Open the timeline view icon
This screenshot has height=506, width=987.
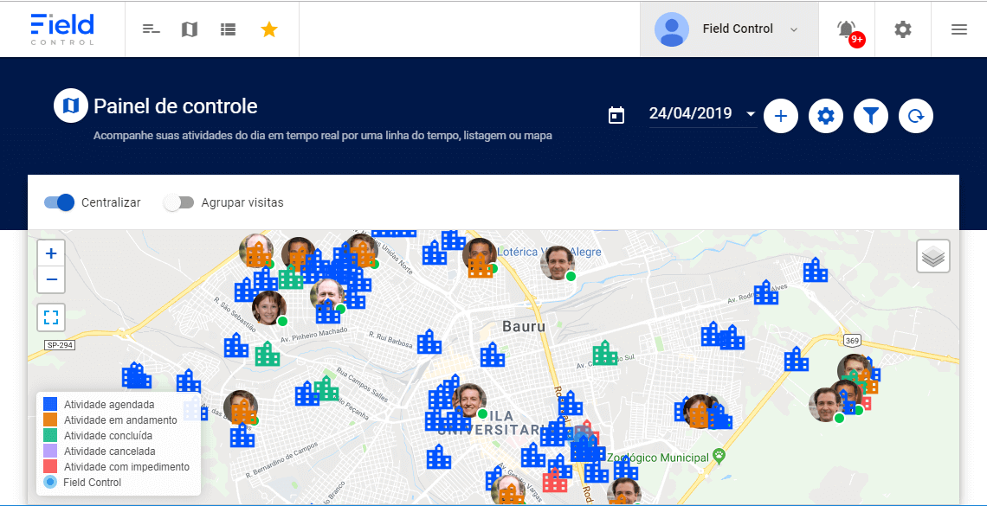(x=151, y=29)
